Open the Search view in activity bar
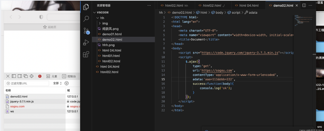The height and width of the screenshot is (131, 324). click(86, 19)
